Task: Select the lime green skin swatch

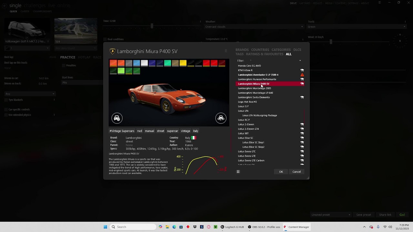Action: (x=121, y=71)
